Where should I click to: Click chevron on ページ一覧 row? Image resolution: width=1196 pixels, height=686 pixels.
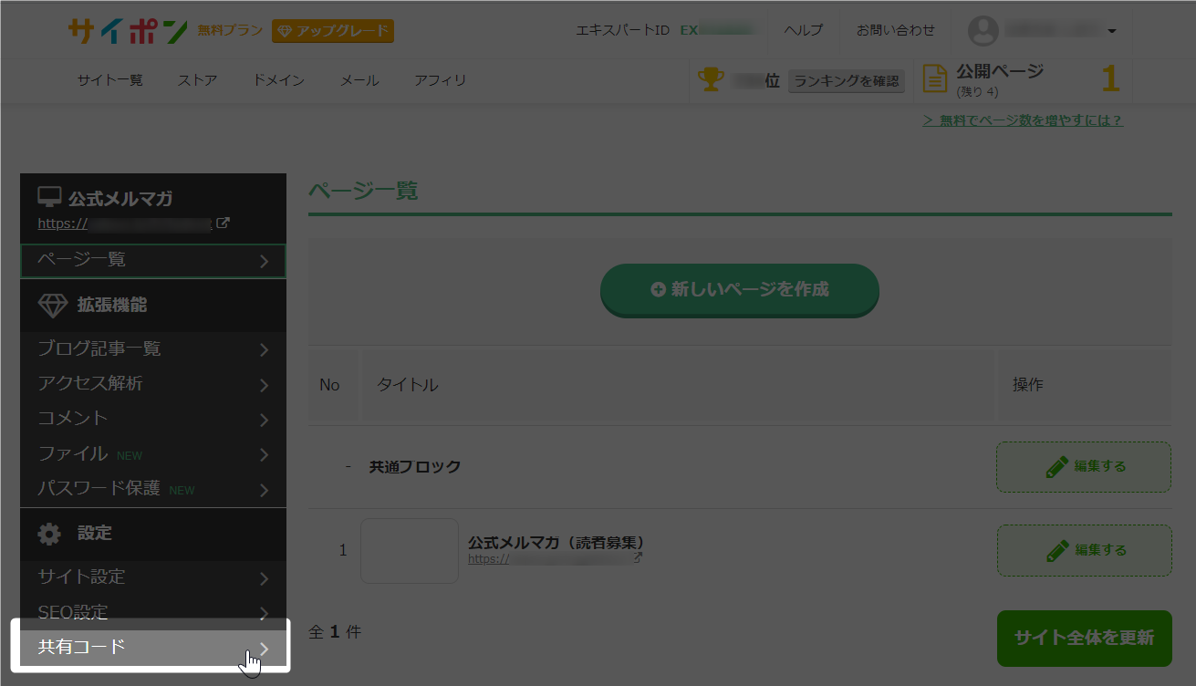tap(264, 262)
